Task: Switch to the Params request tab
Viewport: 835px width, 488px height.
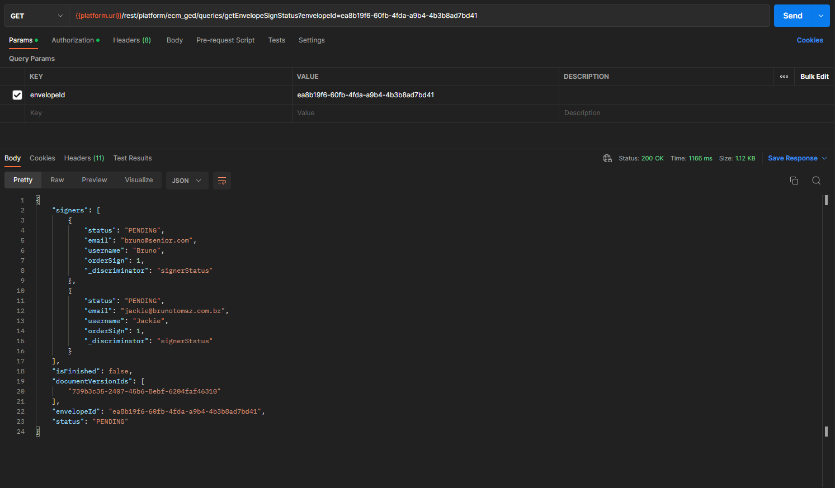Action: (23, 40)
